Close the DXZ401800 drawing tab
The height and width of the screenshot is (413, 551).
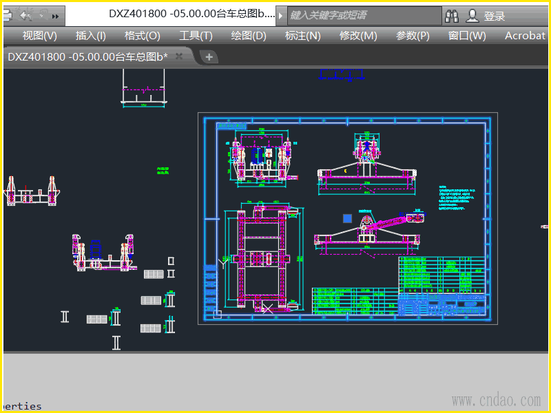click(x=179, y=57)
